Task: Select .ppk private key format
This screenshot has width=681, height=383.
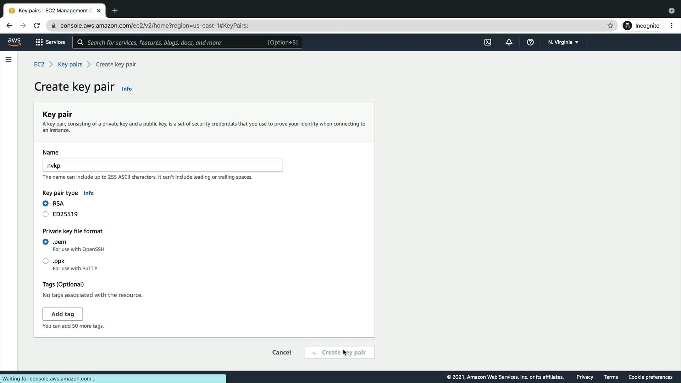Action: [x=45, y=261]
